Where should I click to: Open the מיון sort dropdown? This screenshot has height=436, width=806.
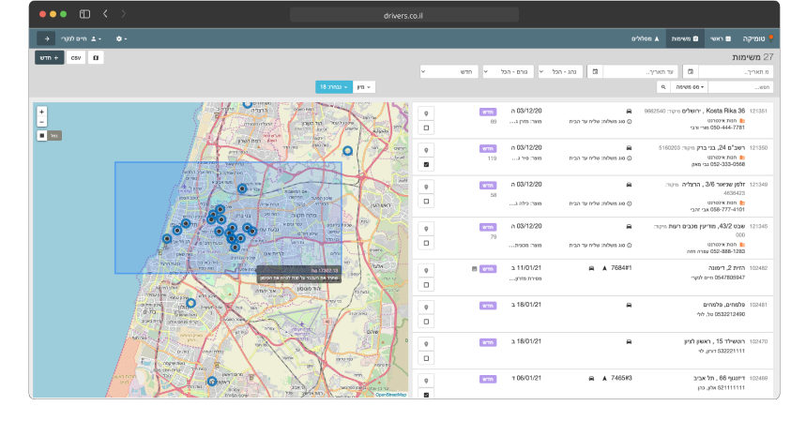tap(364, 87)
